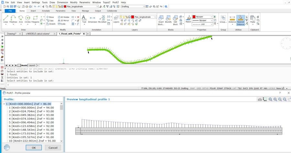Select the Lines drawing tool
Image resolution: width=291 pixels, height=153 pixels.
[x=5, y=19]
